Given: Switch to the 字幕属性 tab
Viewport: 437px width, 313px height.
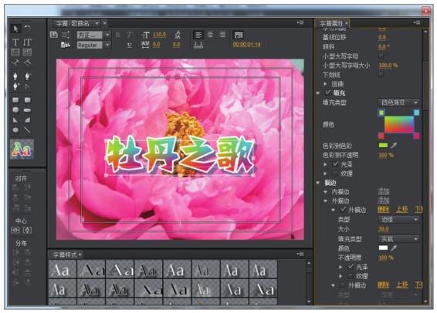Looking at the screenshot, I should coord(331,23).
